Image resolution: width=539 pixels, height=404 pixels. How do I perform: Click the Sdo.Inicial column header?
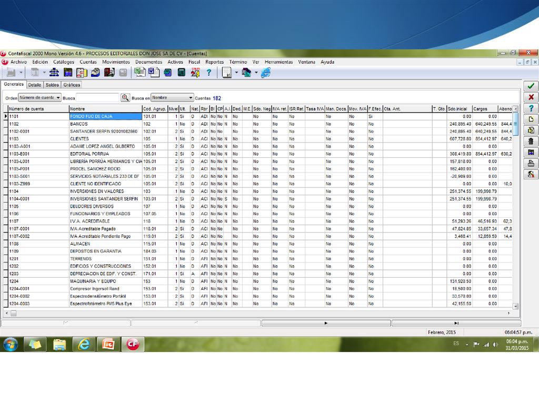pos(460,109)
